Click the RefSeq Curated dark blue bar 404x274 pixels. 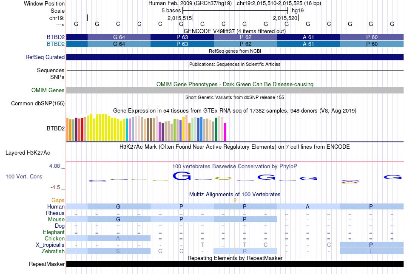[x=235, y=57]
